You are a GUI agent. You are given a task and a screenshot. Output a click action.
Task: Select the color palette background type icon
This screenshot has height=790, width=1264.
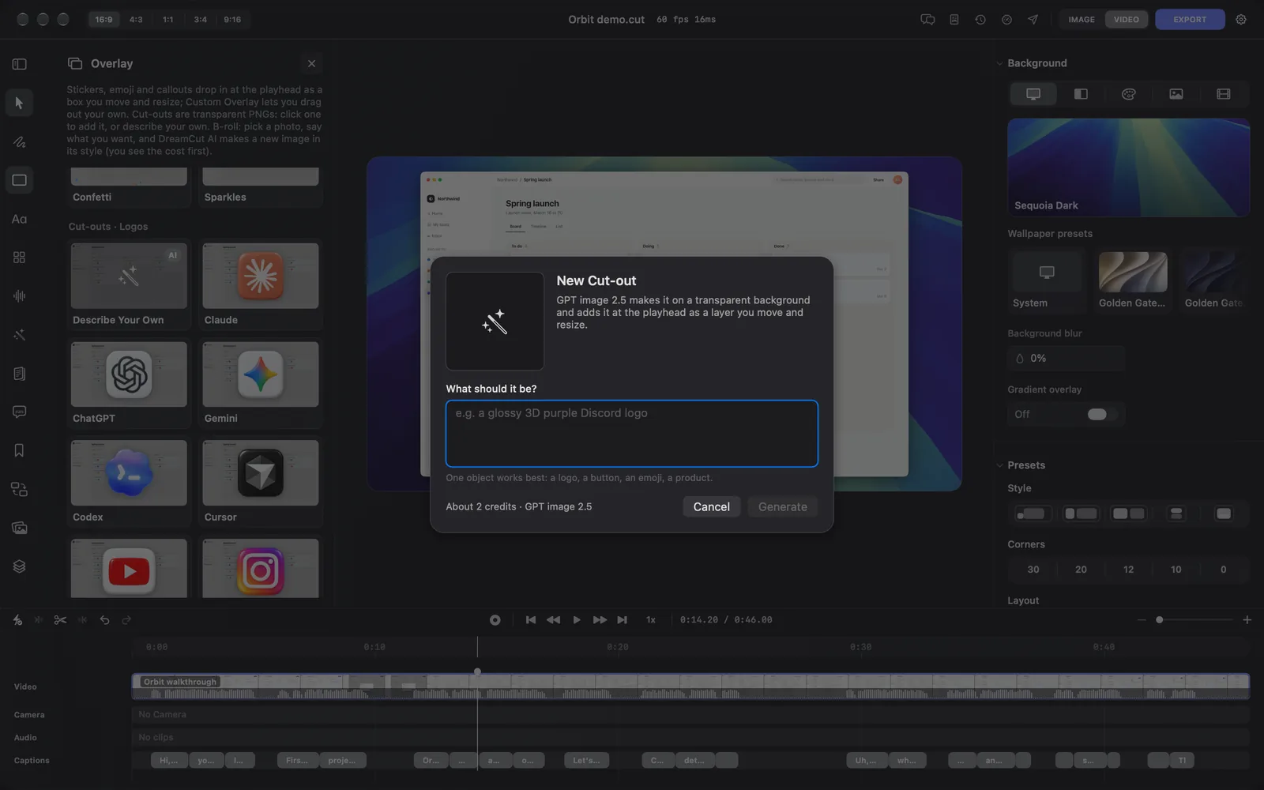tap(1128, 94)
